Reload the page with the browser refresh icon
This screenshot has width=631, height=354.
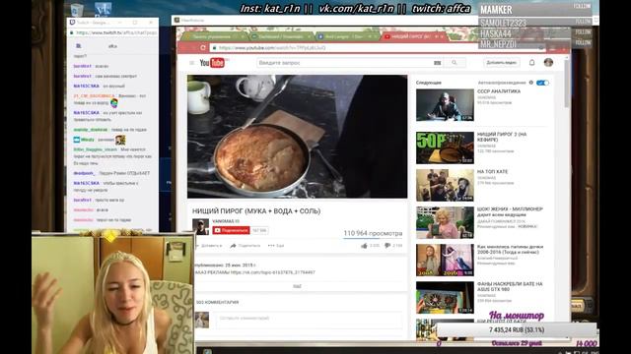(203, 48)
